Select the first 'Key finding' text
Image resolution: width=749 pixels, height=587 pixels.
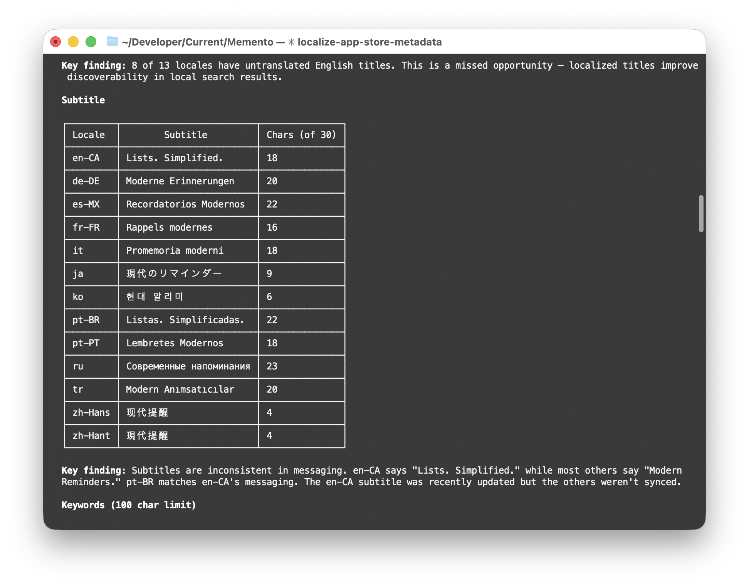pos(93,65)
